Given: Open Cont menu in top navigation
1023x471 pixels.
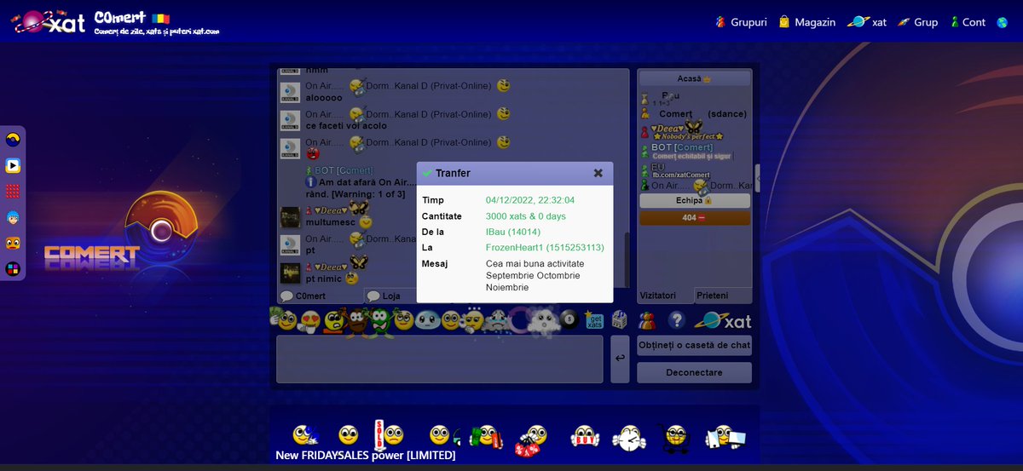Looking at the screenshot, I should 968,22.
